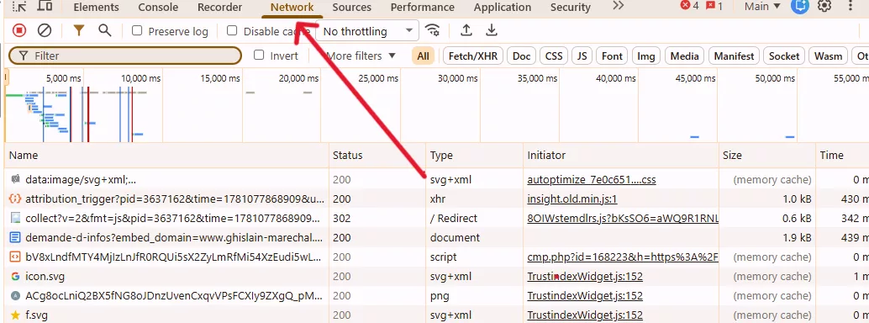Open the Recorder tab

(x=219, y=8)
